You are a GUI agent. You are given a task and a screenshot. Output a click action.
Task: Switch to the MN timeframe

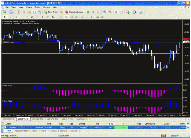point(102,17)
